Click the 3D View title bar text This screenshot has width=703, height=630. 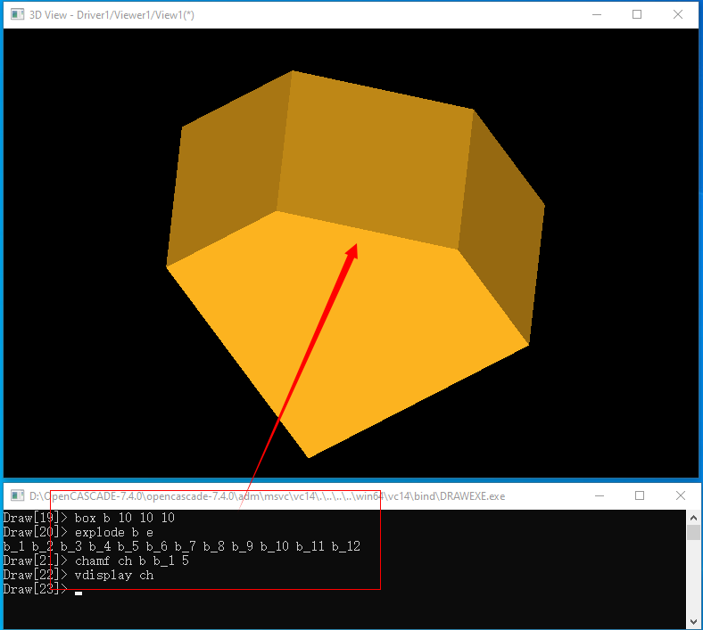coord(112,15)
